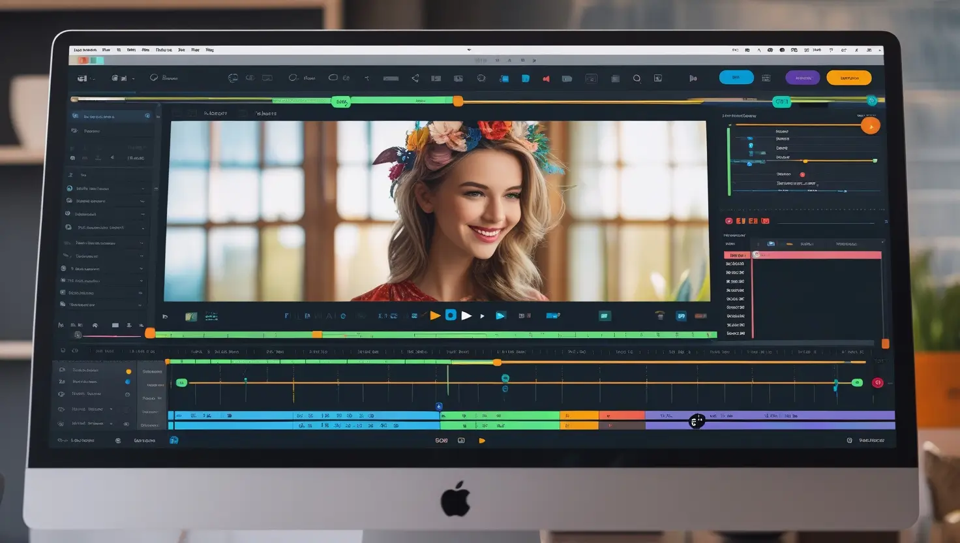Click the orange circle handle on the timeline's upper bar

coord(497,362)
